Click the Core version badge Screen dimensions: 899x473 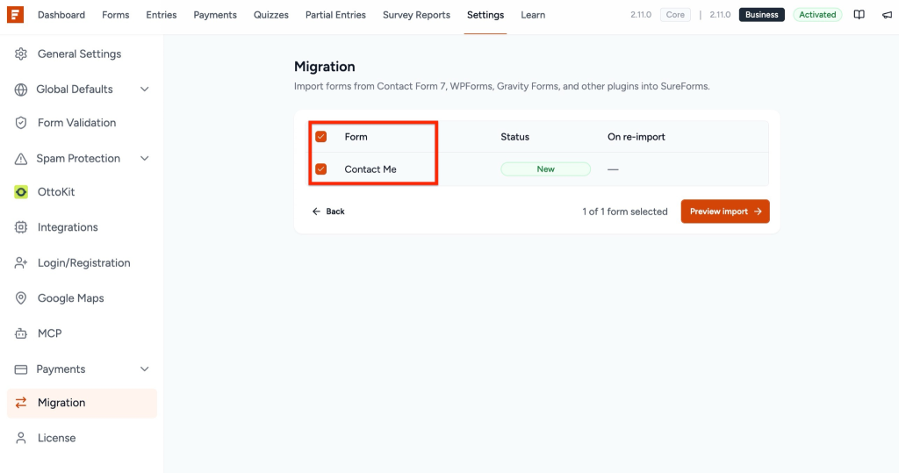pos(675,15)
